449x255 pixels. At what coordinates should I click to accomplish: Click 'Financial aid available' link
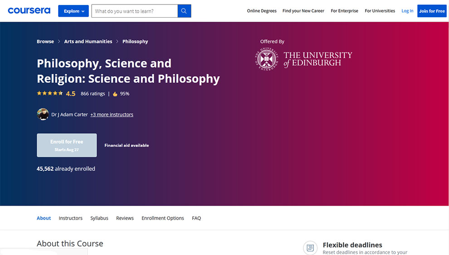pos(127,145)
